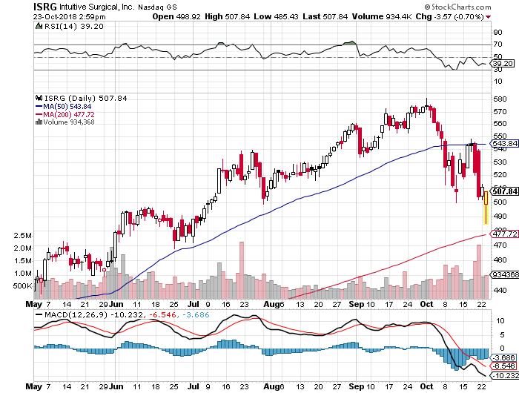Click the RSI(14) 39.20 legend label
Viewport: 519px width, 393px height.
(x=74, y=27)
